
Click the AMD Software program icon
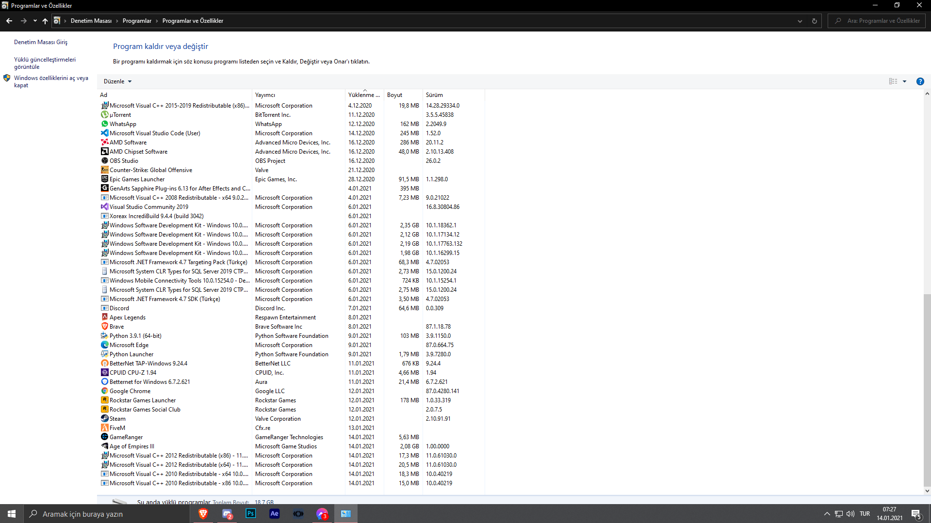(104, 143)
